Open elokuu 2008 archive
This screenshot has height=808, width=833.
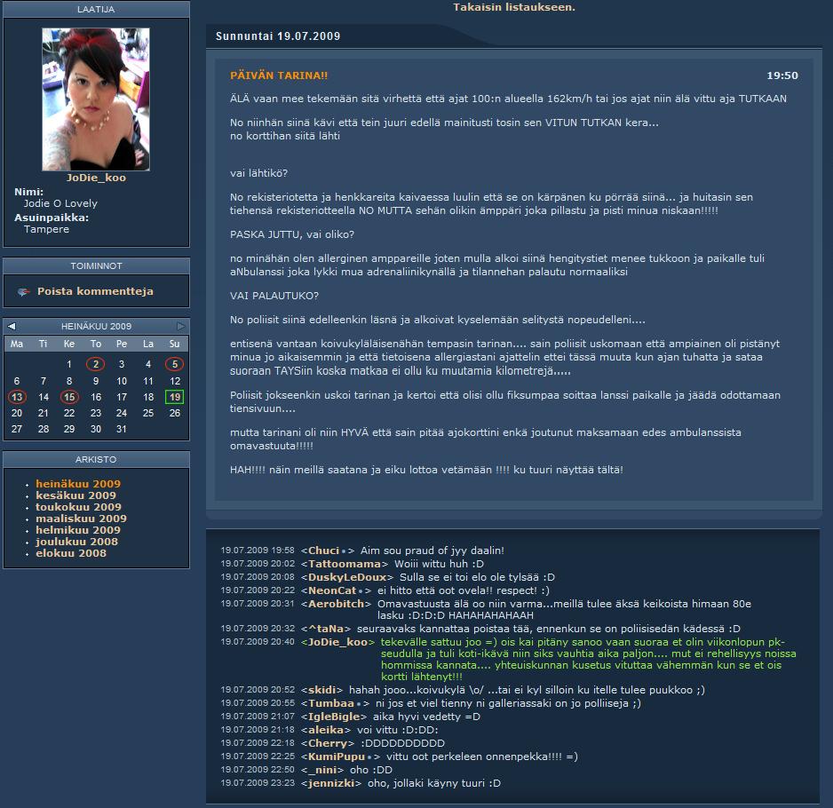coord(71,553)
